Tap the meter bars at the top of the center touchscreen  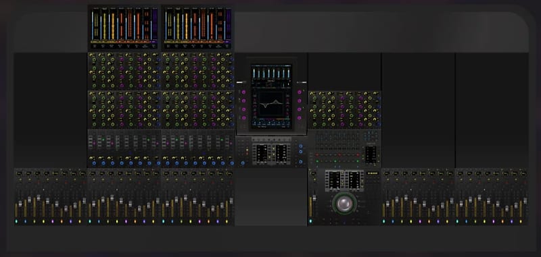click(271, 73)
